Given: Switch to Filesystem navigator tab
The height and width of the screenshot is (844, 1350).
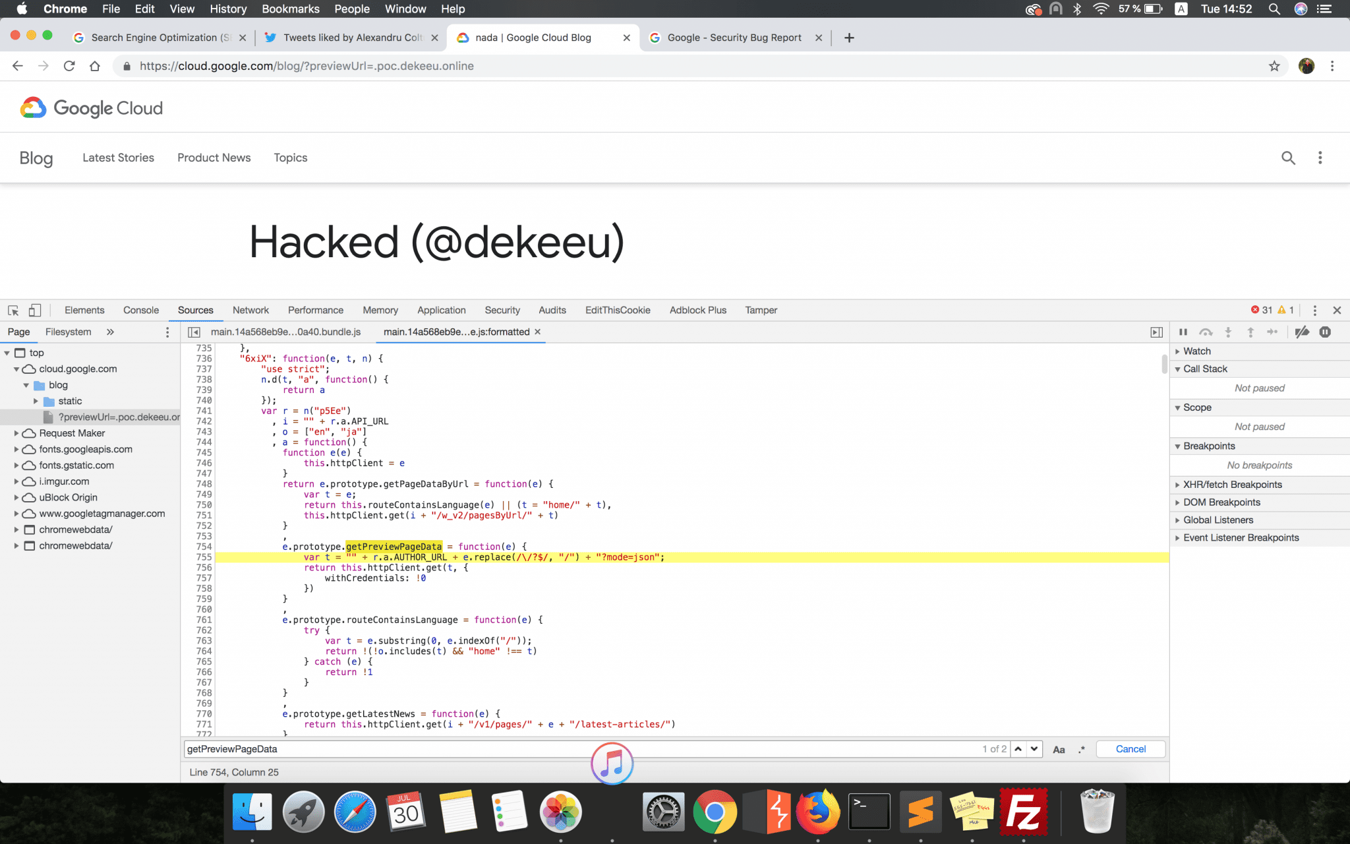Looking at the screenshot, I should pos(68,332).
